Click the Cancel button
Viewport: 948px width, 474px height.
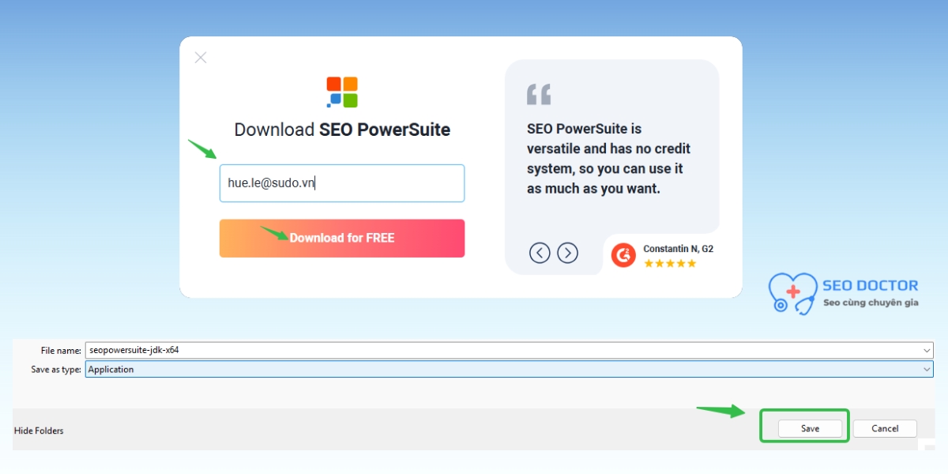tap(885, 428)
